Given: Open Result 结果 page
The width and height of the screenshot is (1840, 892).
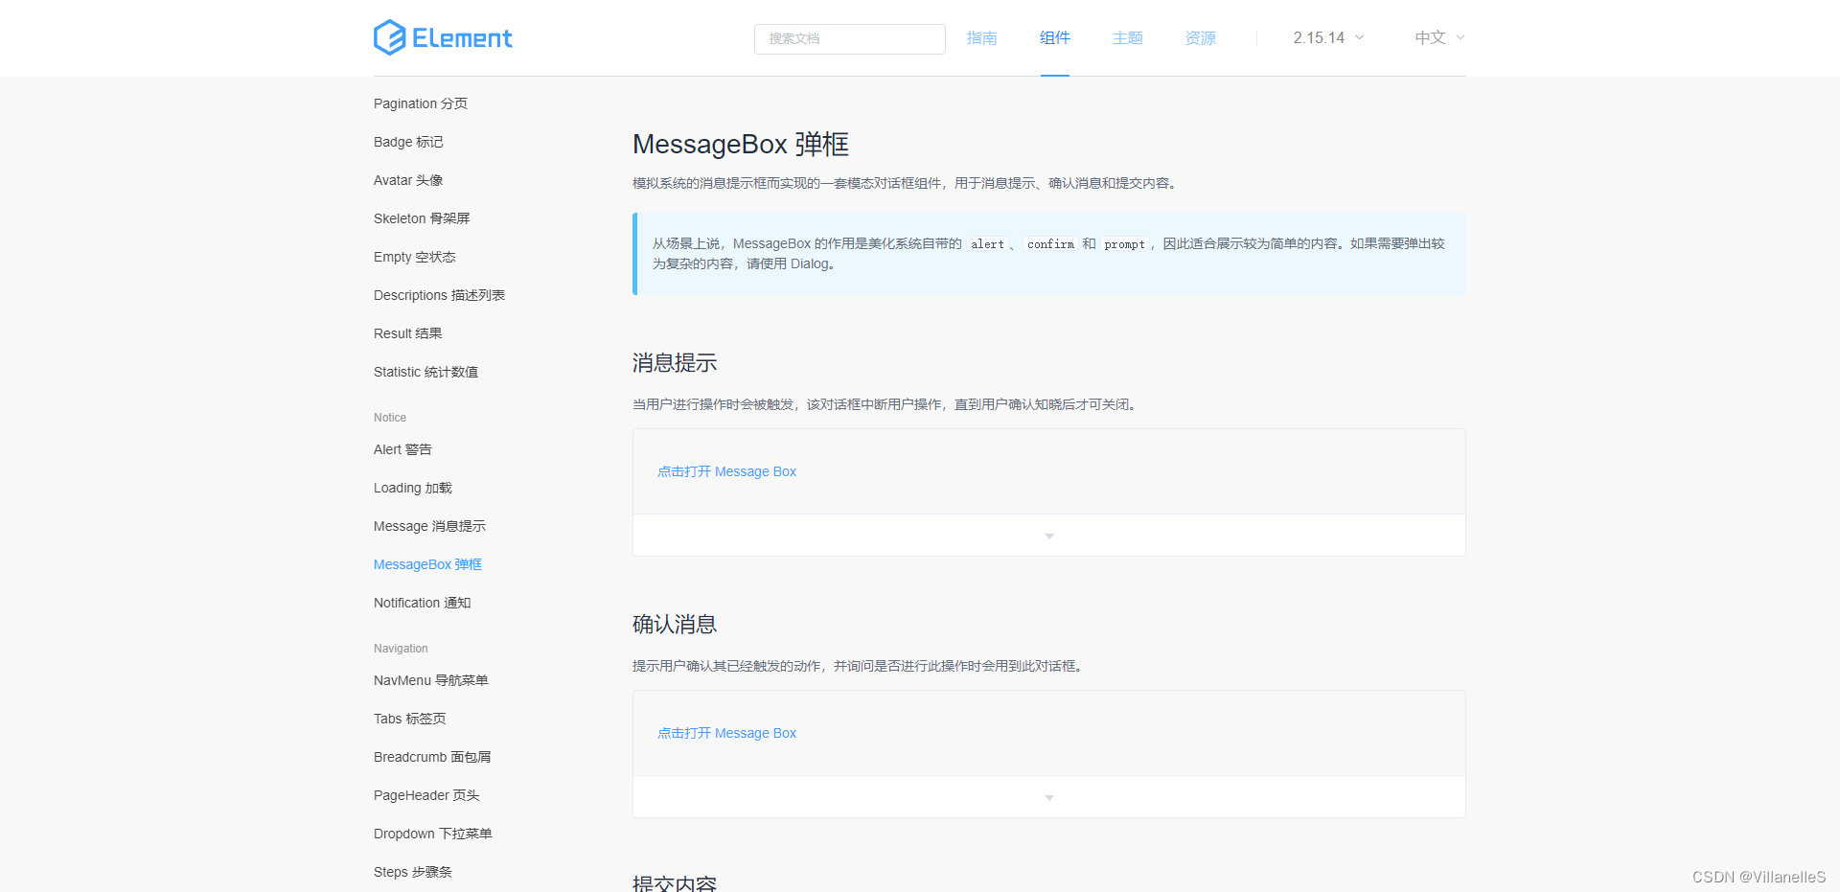Looking at the screenshot, I should tap(407, 333).
